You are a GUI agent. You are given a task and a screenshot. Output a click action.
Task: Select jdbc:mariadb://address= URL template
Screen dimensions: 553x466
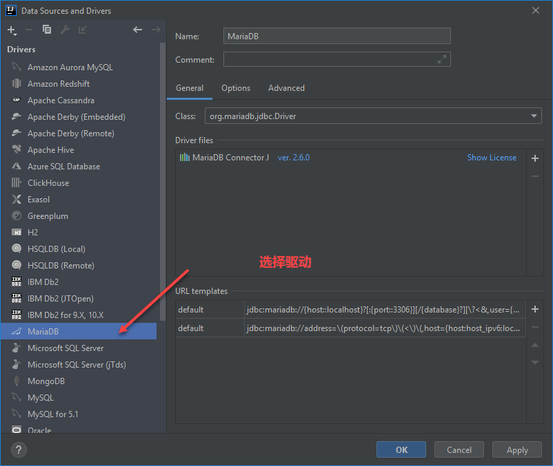click(x=350, y=328)
